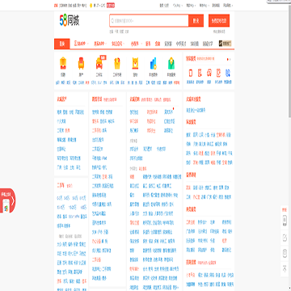Image resolution: width=291 pixels, height=291 pixels.
Task: Expand the 商家中心 dropdown in the top bar
Action: point(191,5)
